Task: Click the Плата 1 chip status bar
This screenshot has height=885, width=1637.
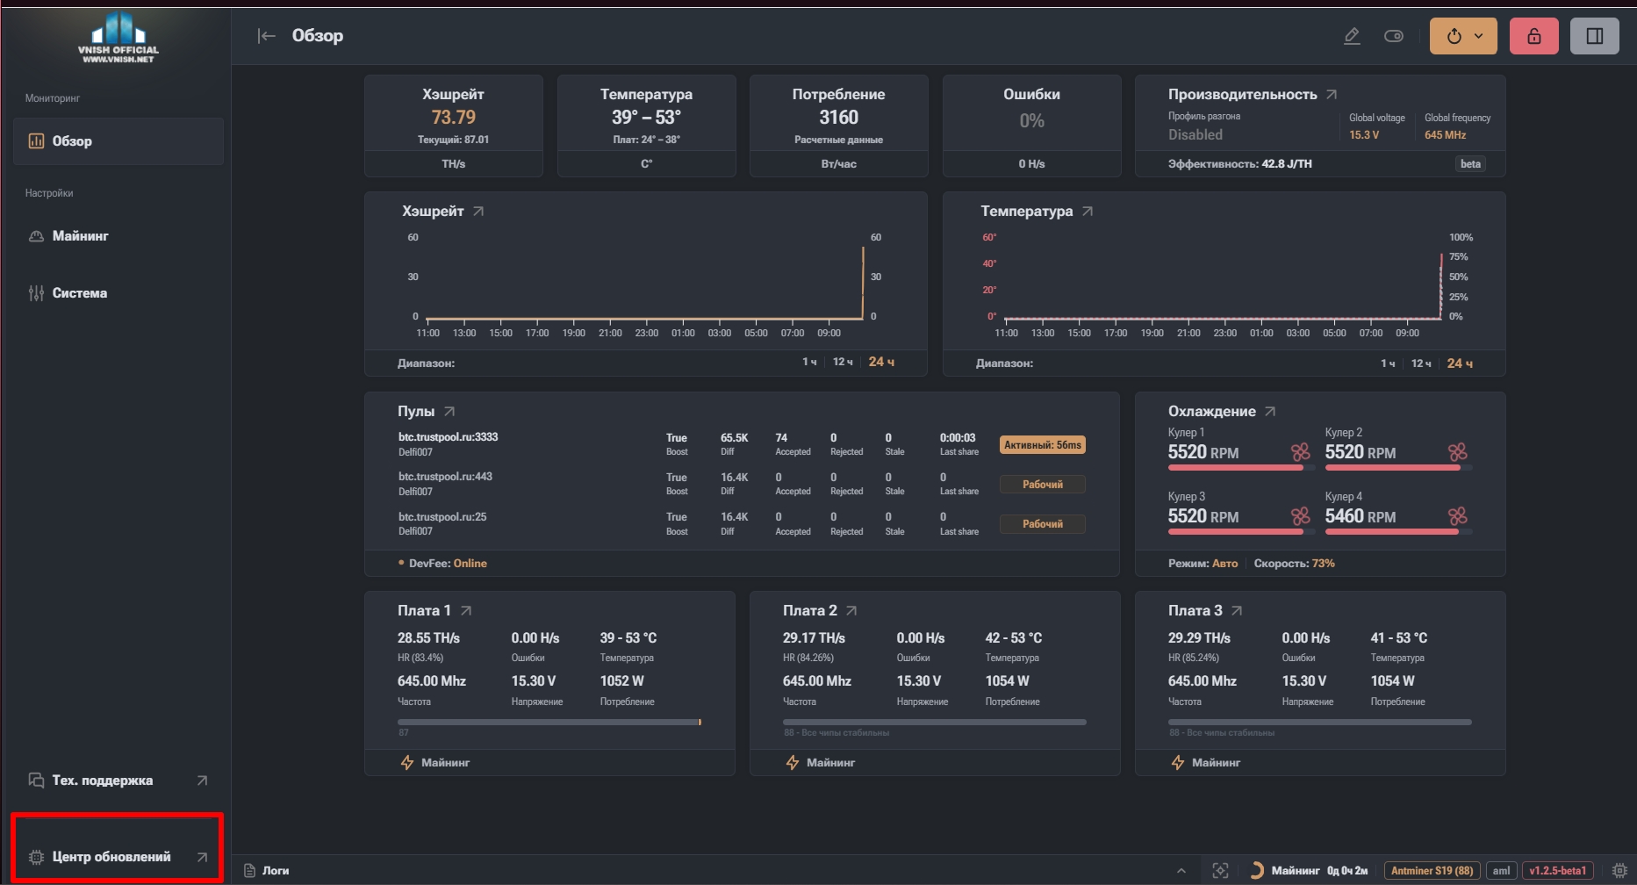Action: [549, 723]
